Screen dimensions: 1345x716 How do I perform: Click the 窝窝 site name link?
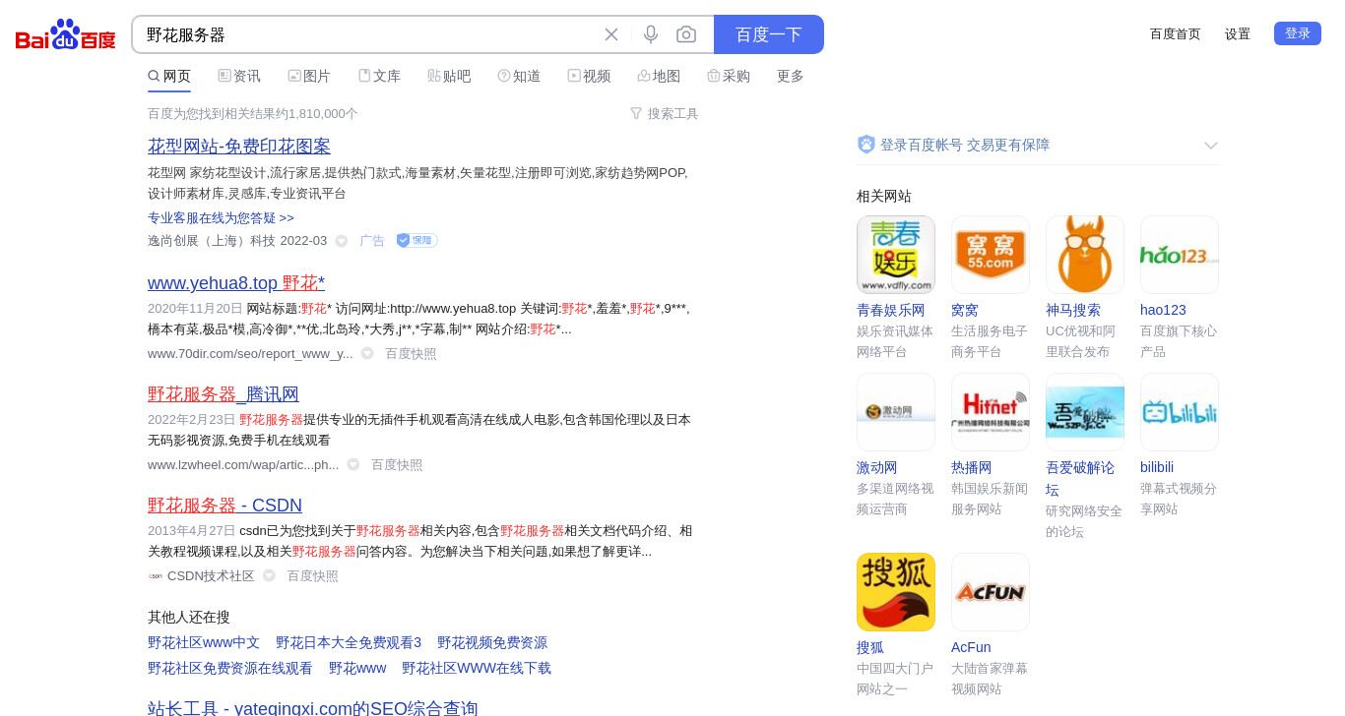point(965,310)
